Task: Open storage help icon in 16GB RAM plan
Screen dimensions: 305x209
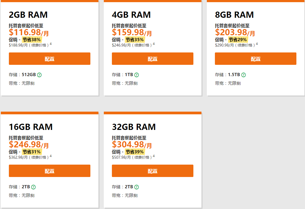Action: [33, 187]
